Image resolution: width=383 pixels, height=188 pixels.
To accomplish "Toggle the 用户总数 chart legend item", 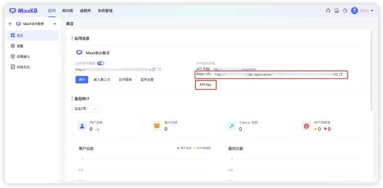I will [184, 148].
